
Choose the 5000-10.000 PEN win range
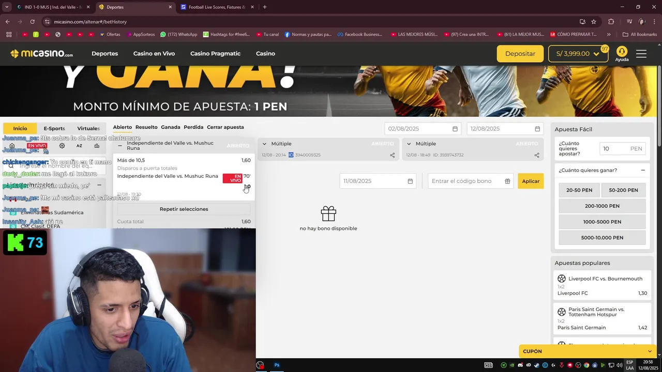[602, 238]
